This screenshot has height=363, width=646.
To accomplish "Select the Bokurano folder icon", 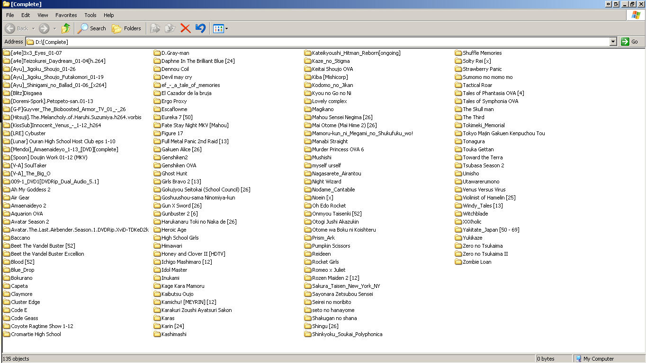I will 7,278.
